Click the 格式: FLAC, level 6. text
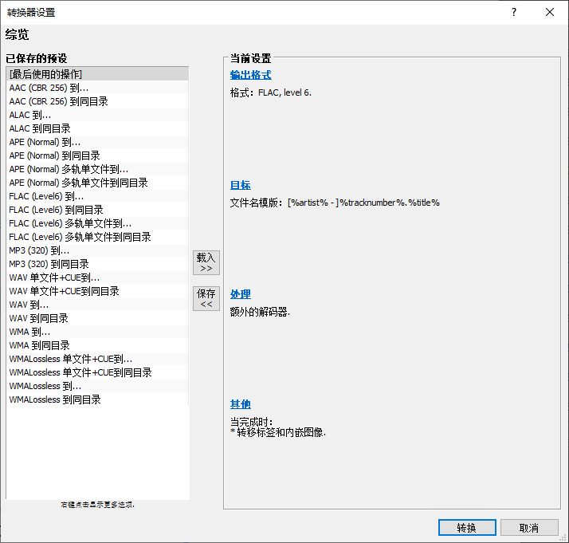The height and width of the screenshot is (543, 569). click(x=271, y=93)
